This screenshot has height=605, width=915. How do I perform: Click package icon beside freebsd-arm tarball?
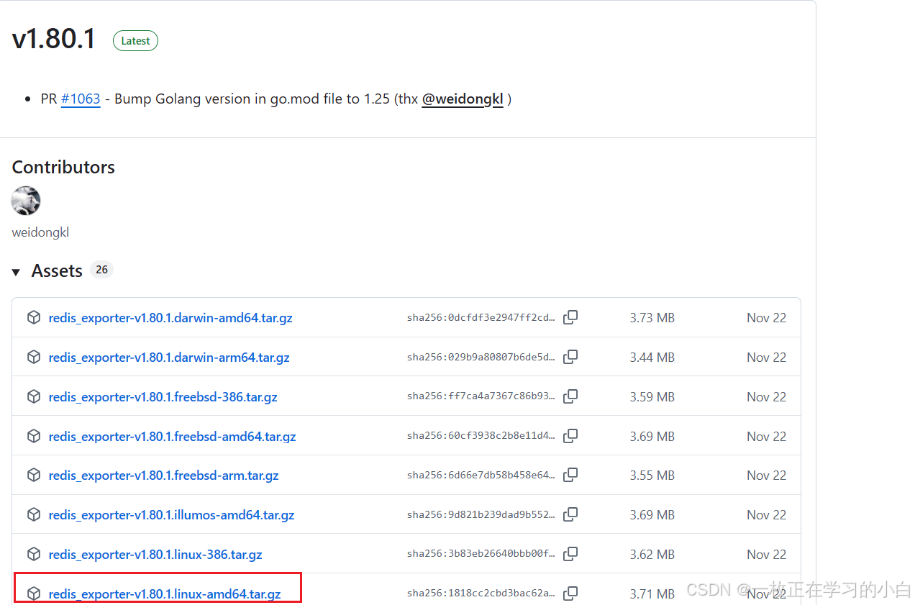tap(34, 475)
